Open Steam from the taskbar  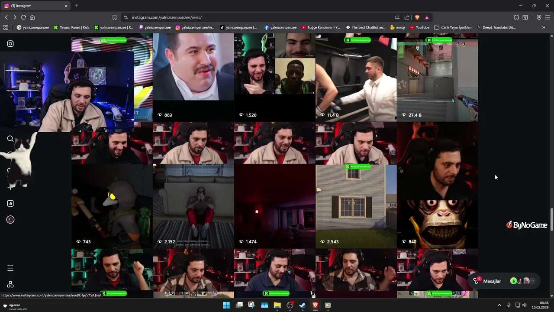303,305
